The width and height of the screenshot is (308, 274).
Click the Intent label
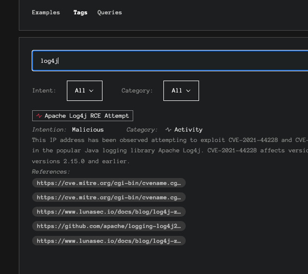[x=44, y=91]
